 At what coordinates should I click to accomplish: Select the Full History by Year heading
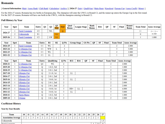(x=12, y=20)
